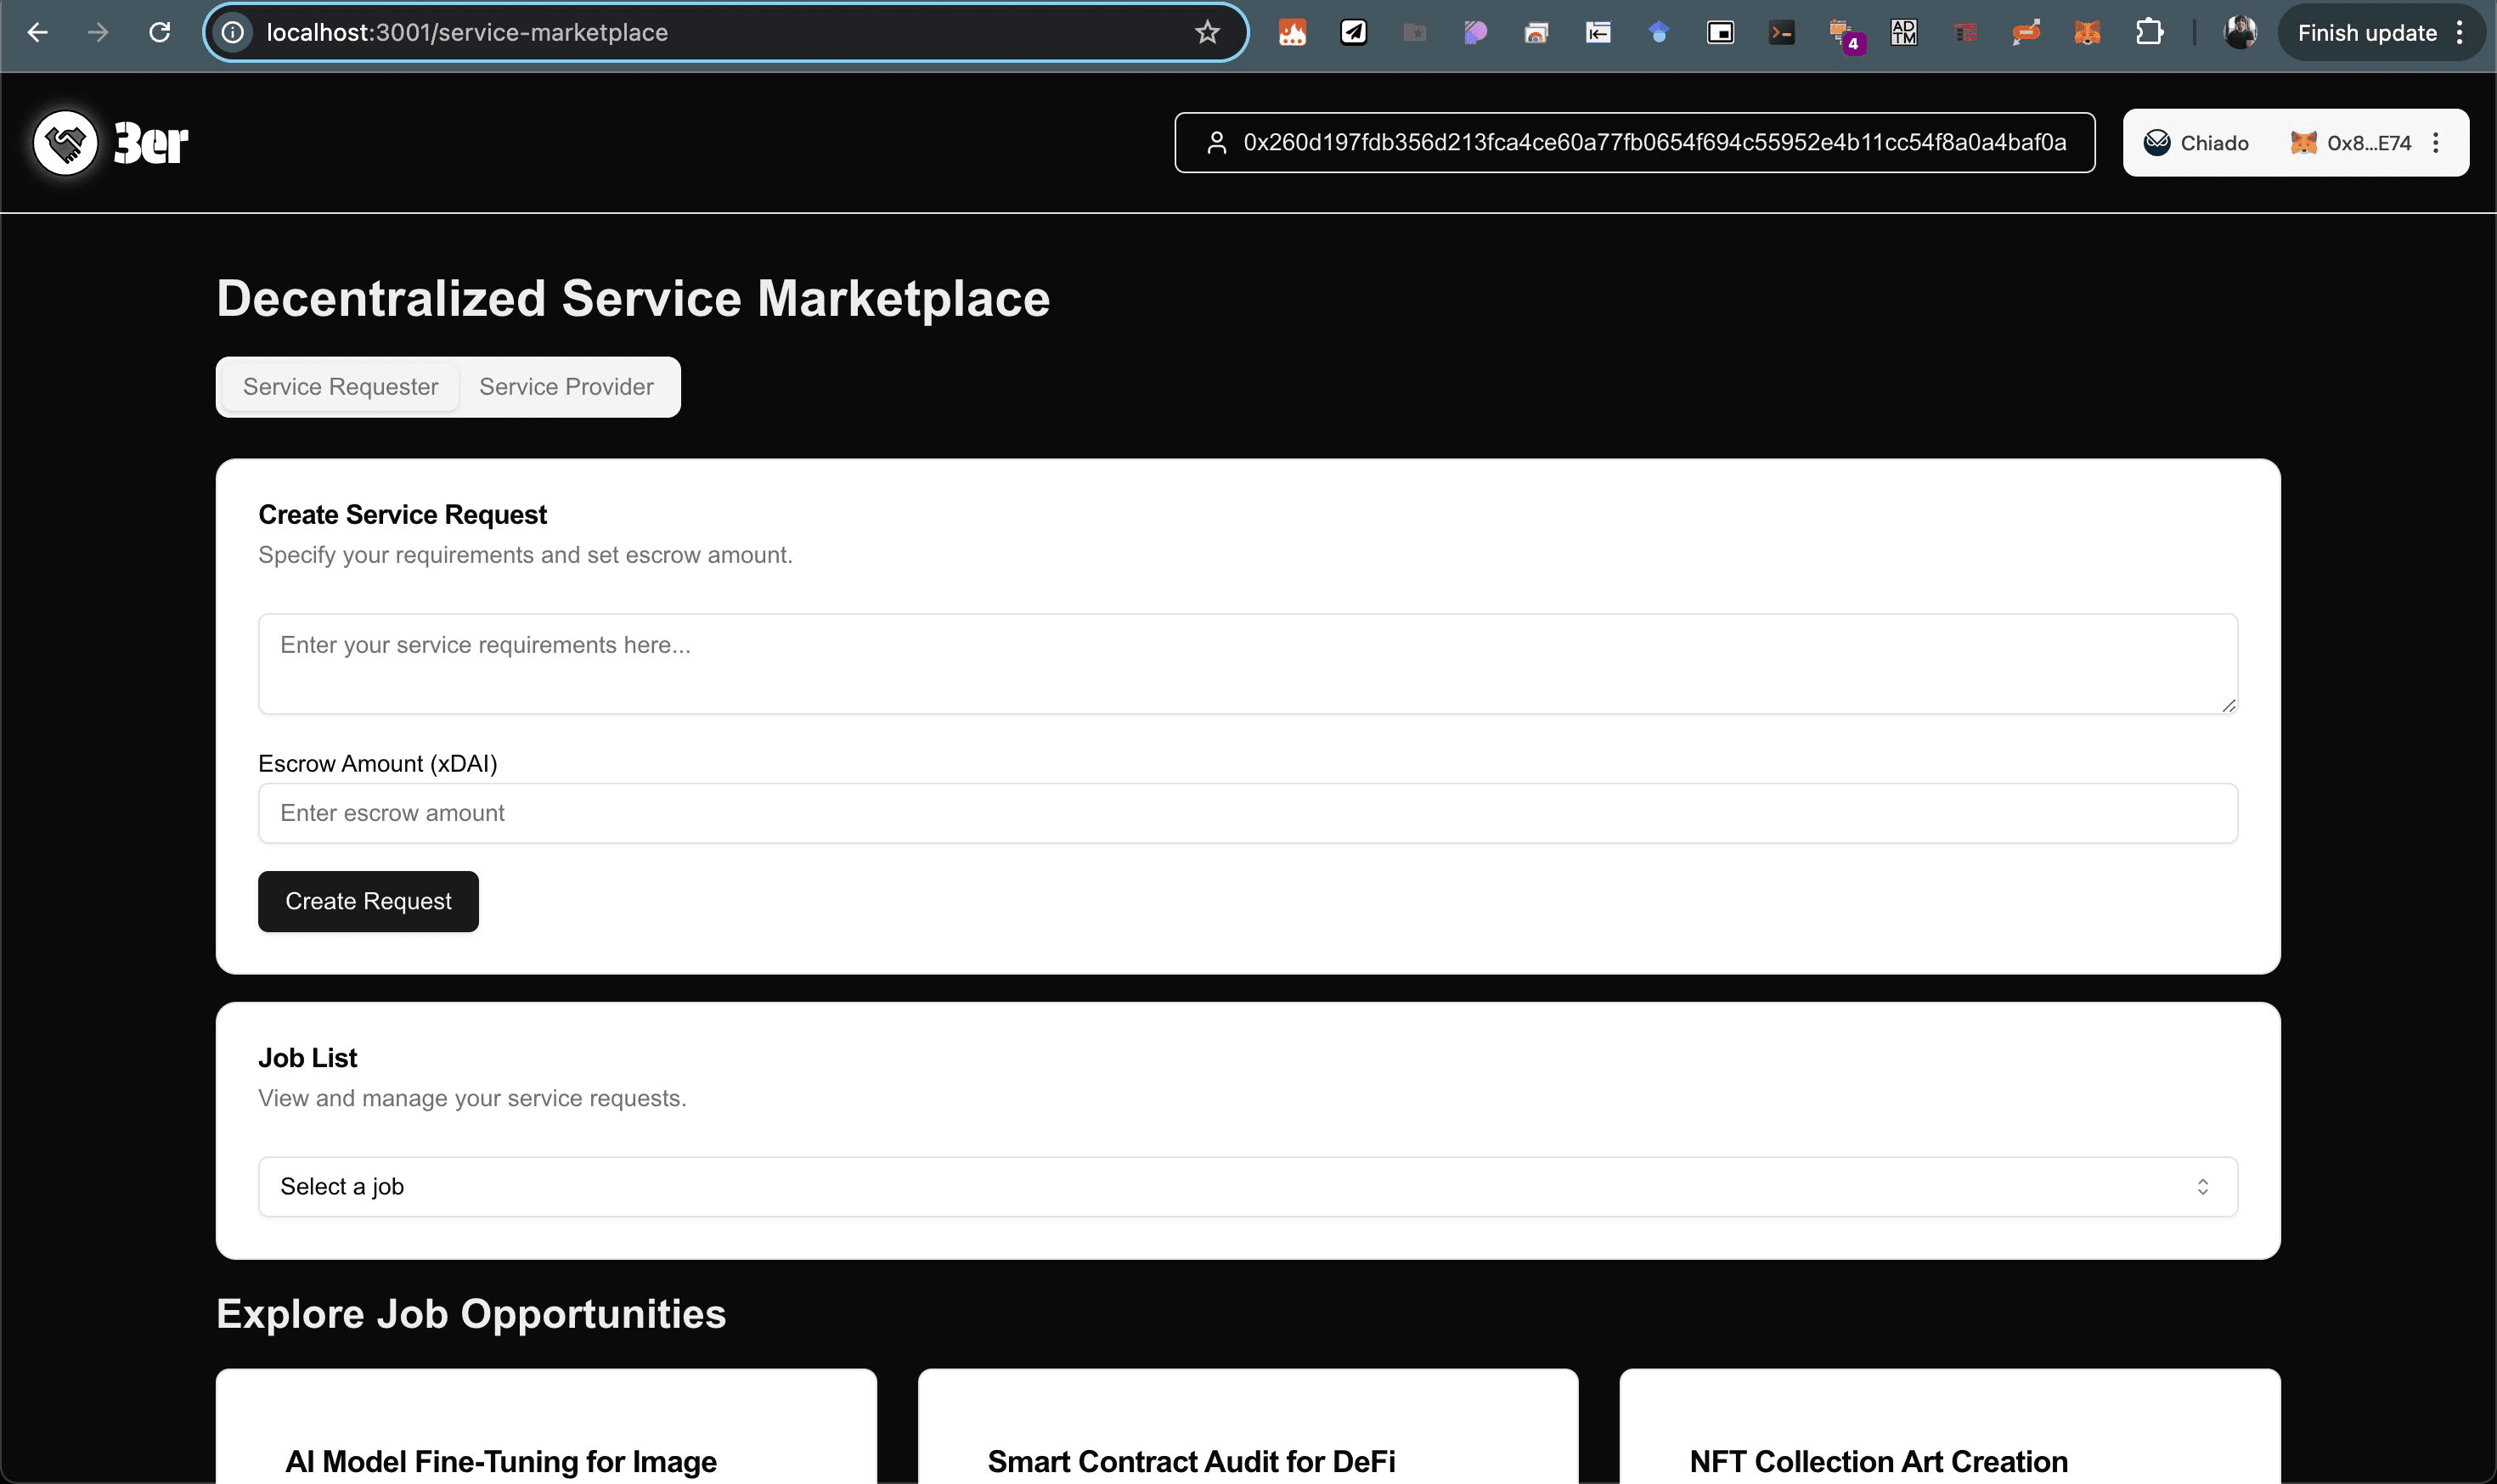This screenshot has width=2497, height=1484.
Task: Switch to the Service Provider tab
Action: click(566, 387)
